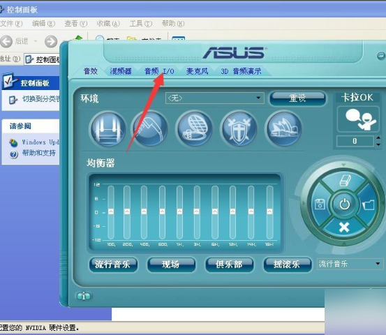Click the address bar field
Screen dimensions: 386x335
click(42, 59)
